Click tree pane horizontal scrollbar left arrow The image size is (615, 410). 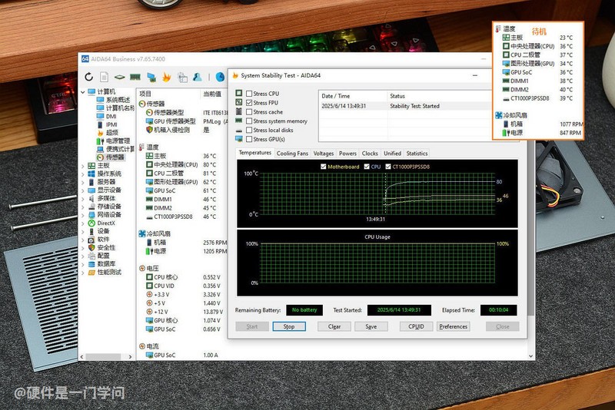point(81,357)
